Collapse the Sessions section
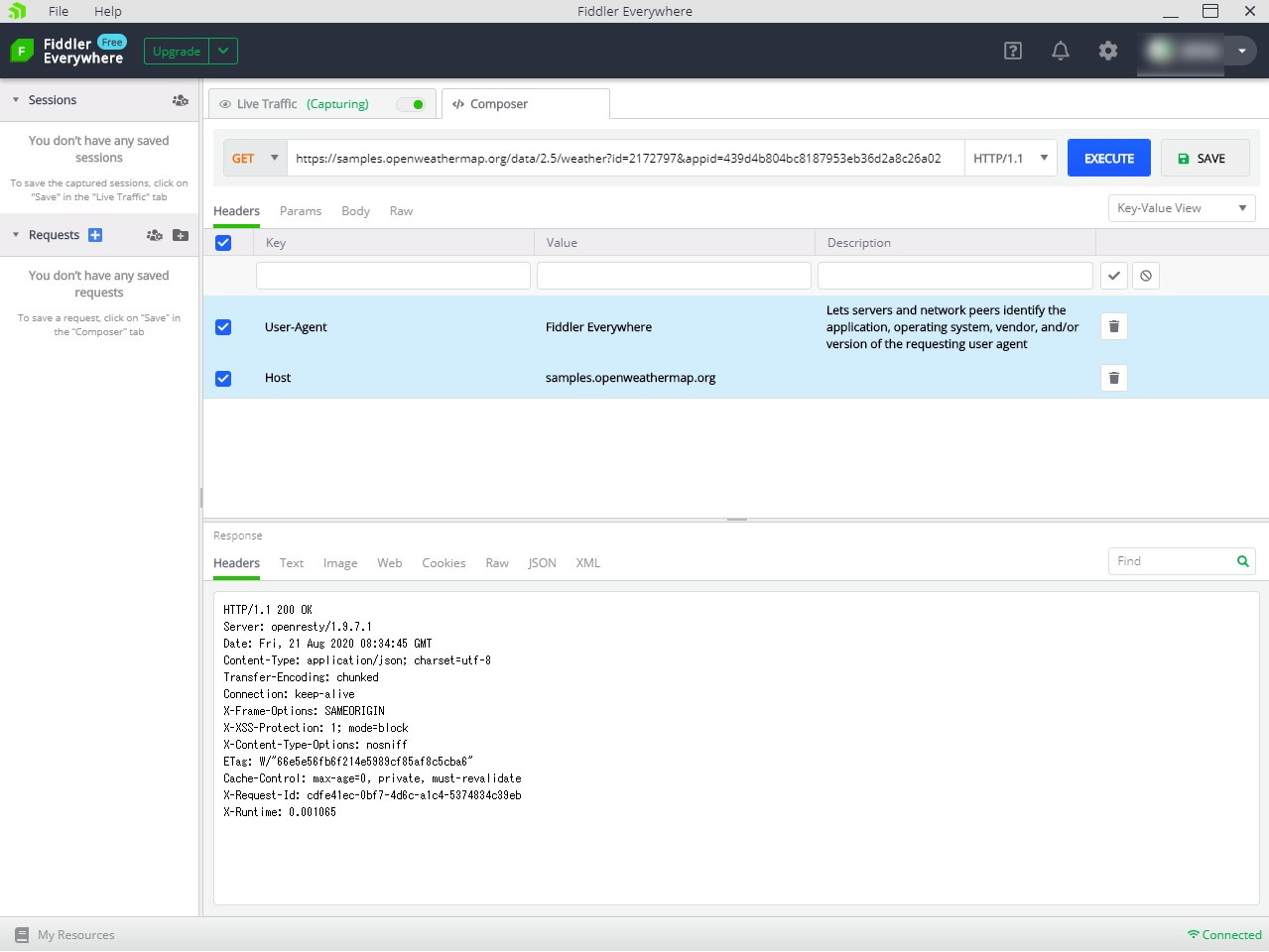1269x952 pixels. coord(16,100)
